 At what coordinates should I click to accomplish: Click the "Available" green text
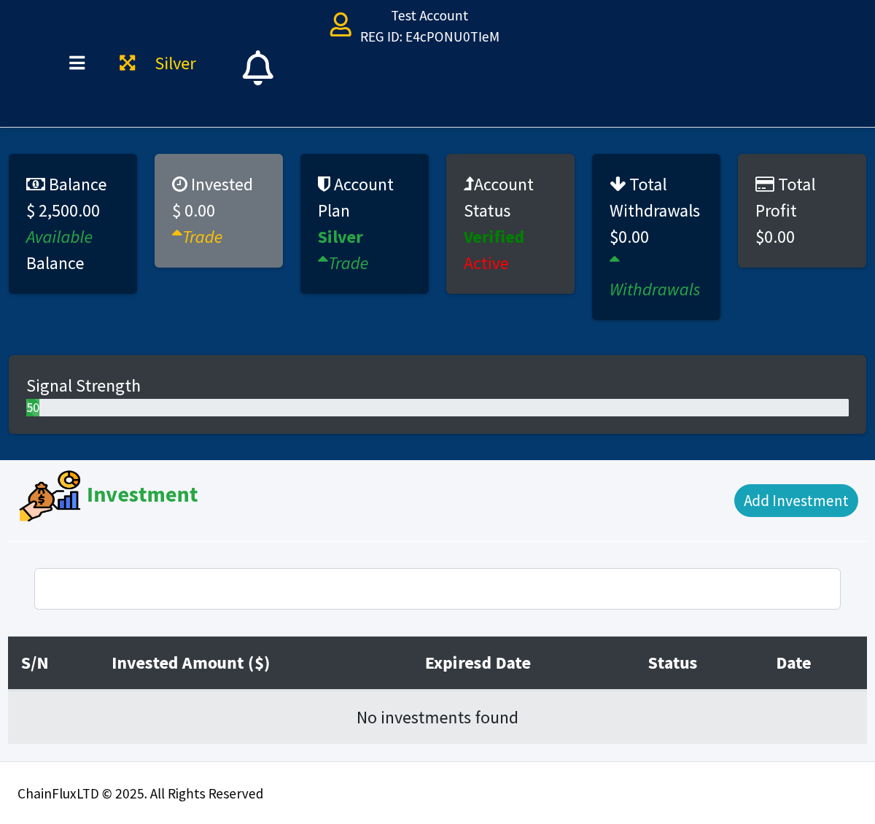(60, 237)
